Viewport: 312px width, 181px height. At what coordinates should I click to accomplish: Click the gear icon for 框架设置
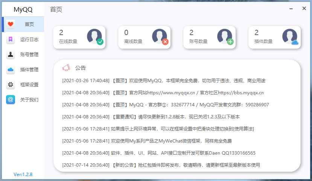pyautogui.click(x=11, y=84)
